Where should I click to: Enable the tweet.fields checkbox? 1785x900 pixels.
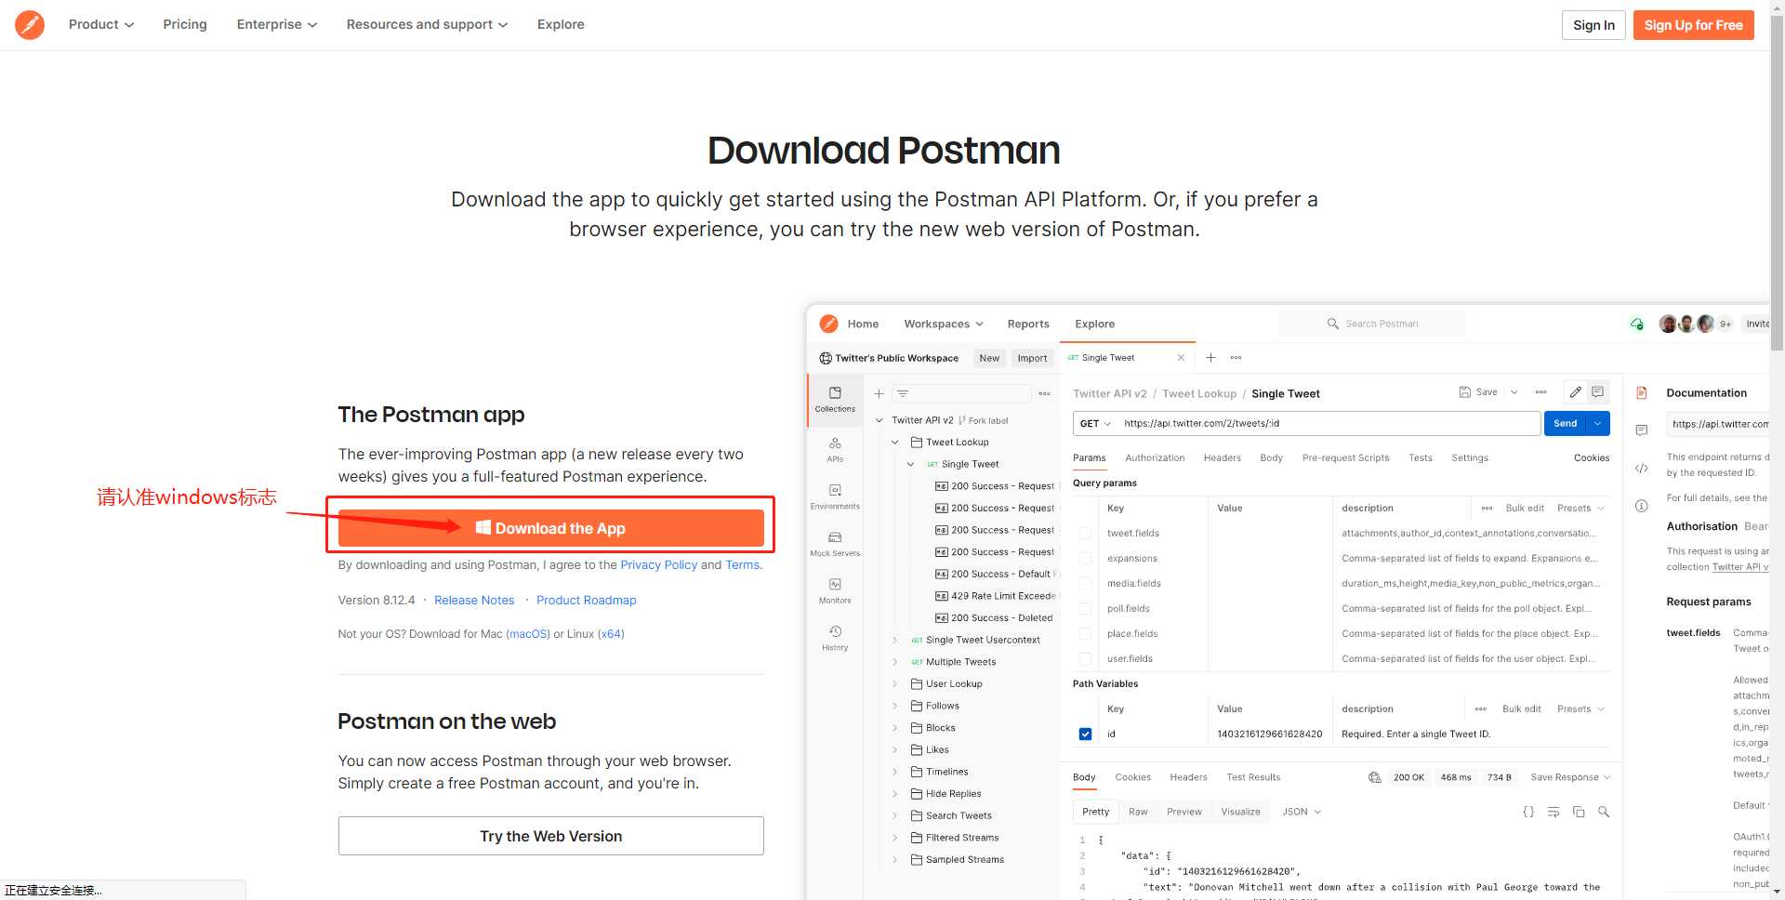1085,533
